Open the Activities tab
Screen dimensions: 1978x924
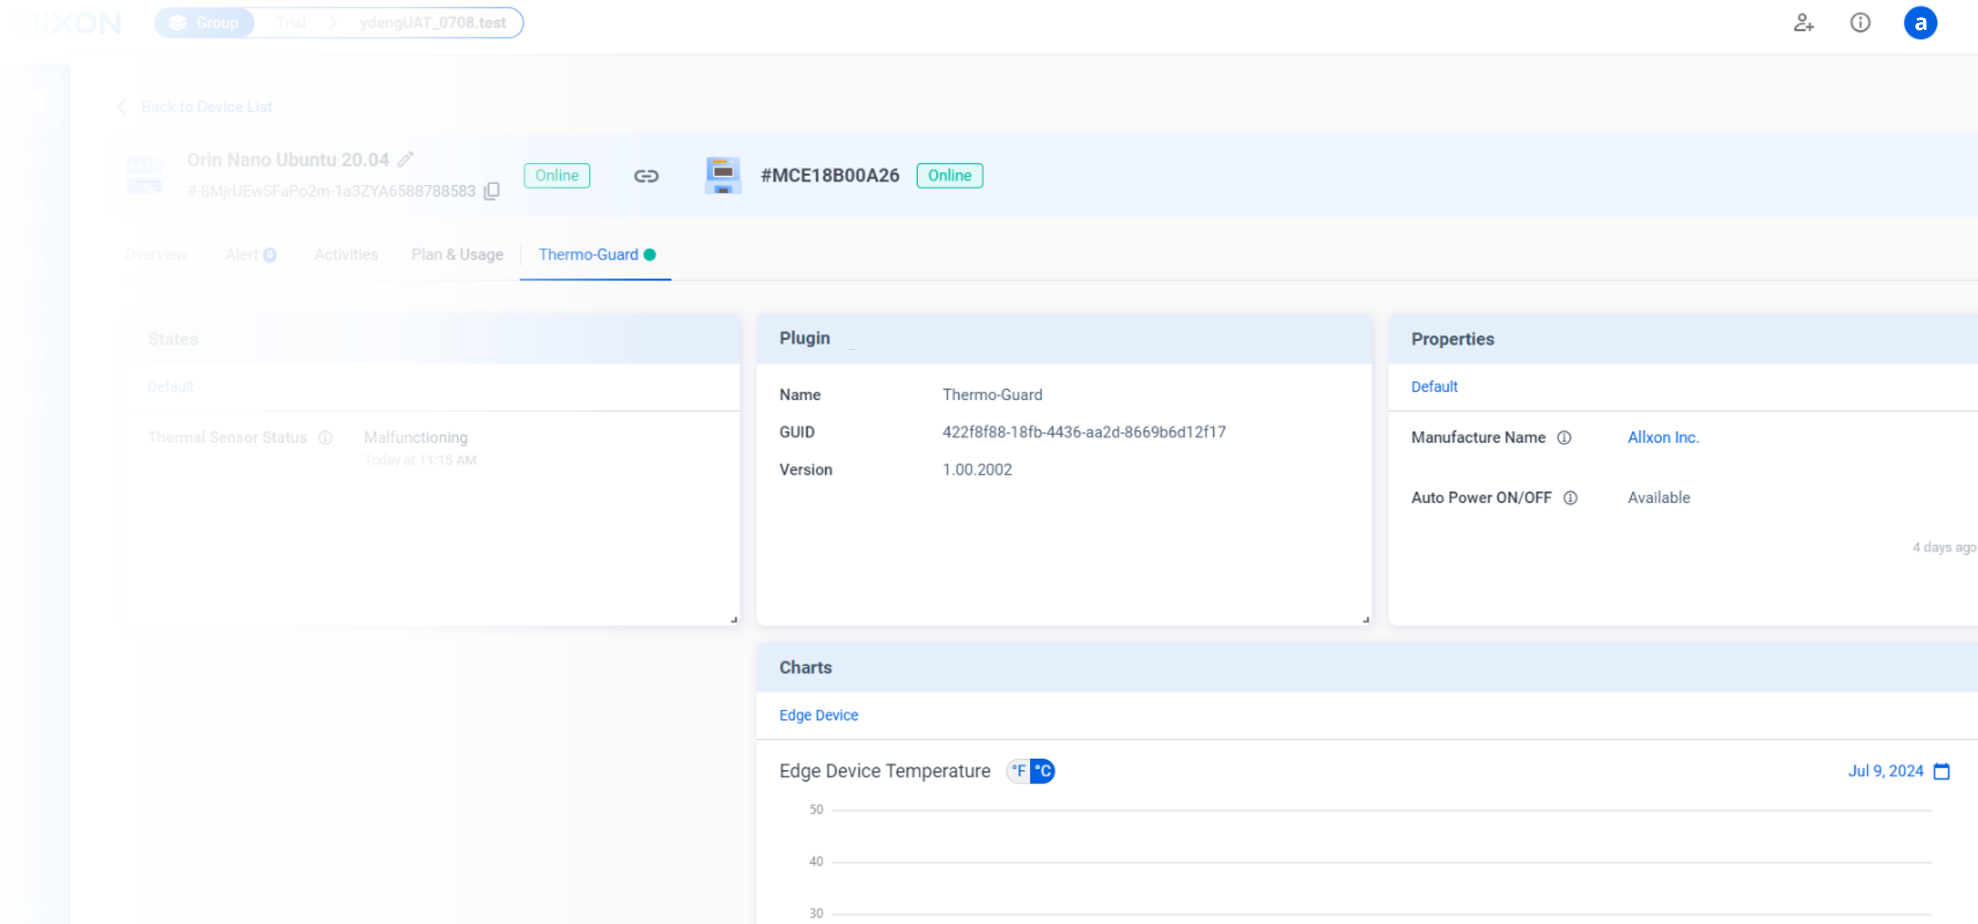click(346, 255)
